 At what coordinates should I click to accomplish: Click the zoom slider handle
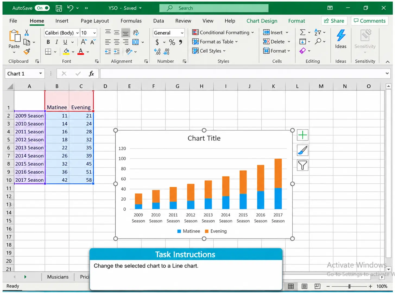point(349,286)
